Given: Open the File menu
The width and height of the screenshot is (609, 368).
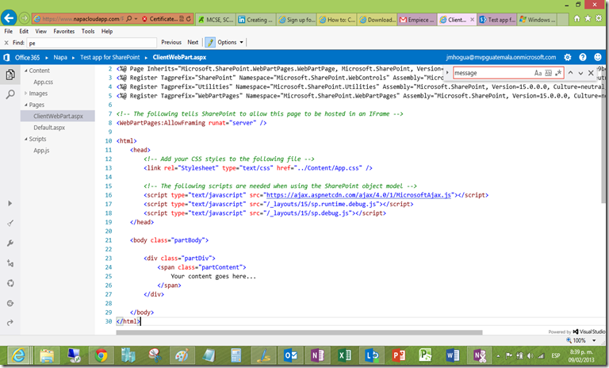Looking at the screenshot, I should [x=9, y=31].
